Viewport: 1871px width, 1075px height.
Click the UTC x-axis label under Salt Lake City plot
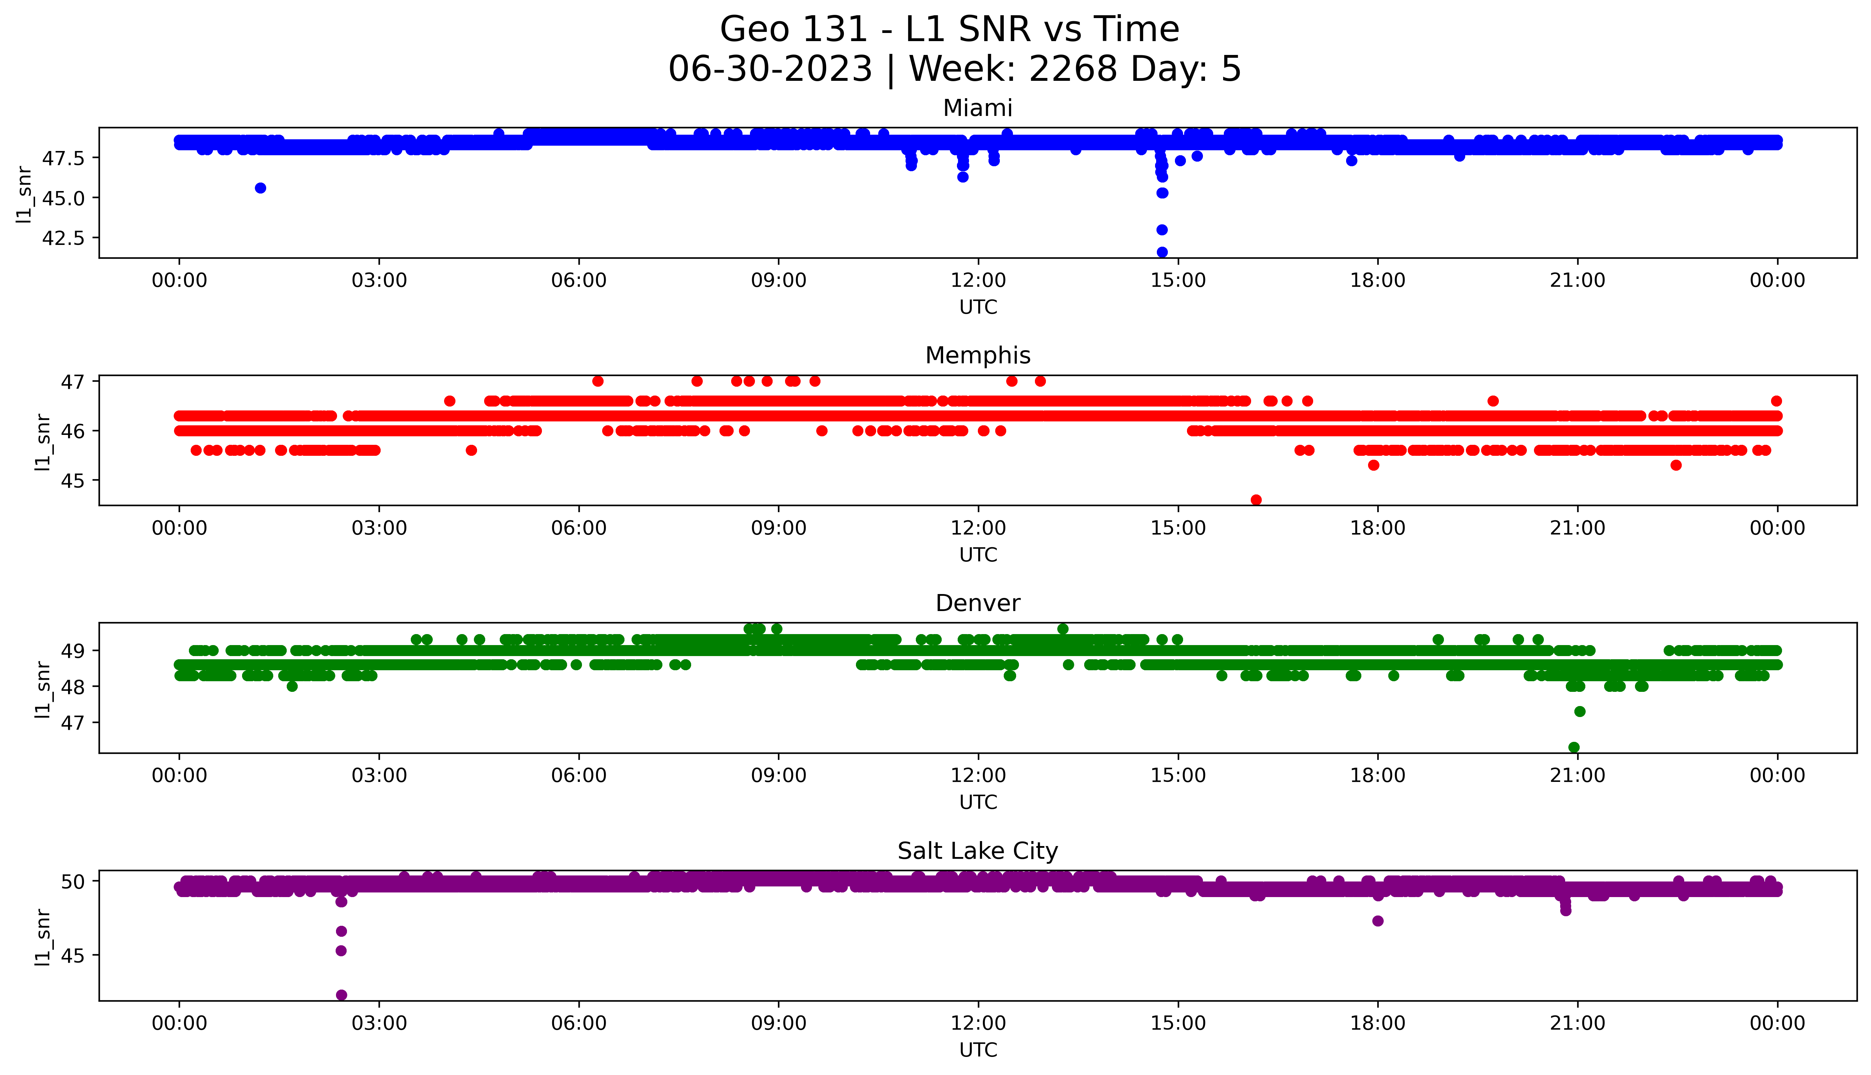[x=978, y=1050]
